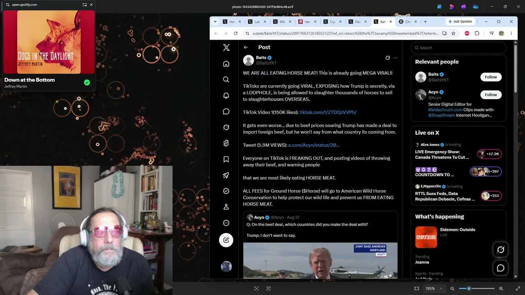This screenshot has width=525, height=295.
Task: Click Chrome forward navigation arrow
Action: coord(226,33)
